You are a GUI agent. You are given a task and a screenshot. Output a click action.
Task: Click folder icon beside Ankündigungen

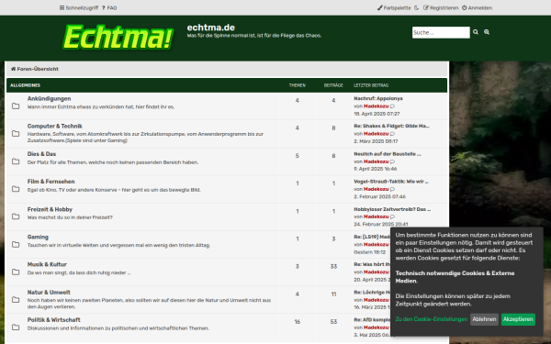(16, 106)
